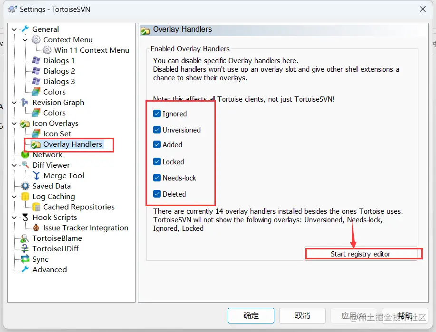
Task: Collapse the Hook Scripts node
Action: (x=14, y=218)
